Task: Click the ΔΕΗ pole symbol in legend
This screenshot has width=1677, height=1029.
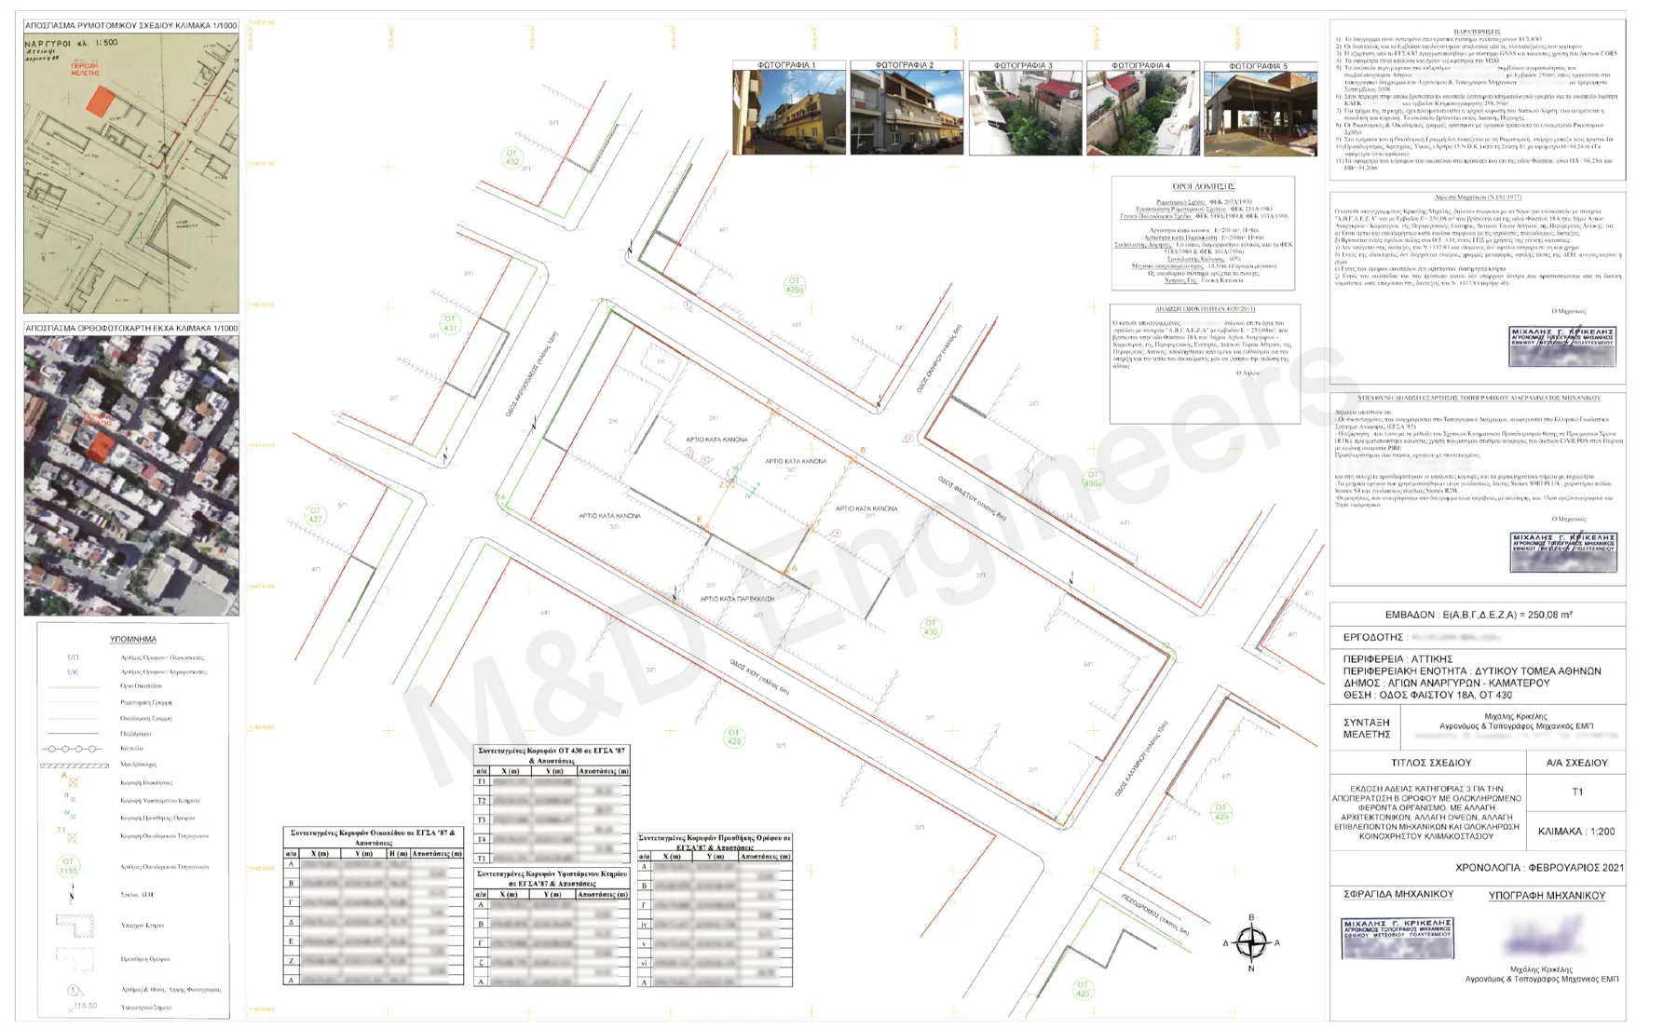Action: pos(72,895)
